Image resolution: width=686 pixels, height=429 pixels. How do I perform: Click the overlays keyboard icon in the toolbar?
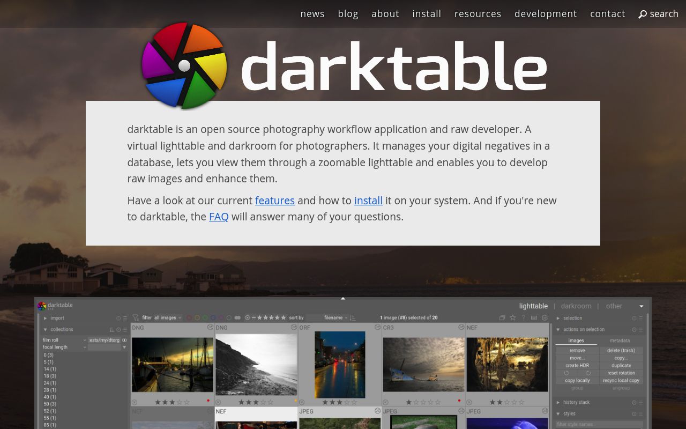pyautogui.click(x=534, y=317)
